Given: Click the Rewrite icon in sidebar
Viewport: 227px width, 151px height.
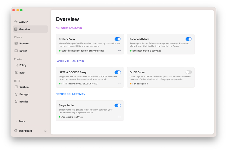Looking at the screenshot, I should point(16,102).
